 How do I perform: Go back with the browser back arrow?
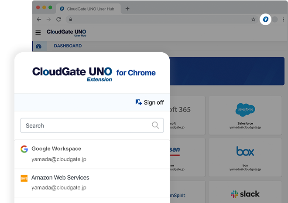click(x=39, y=20)
